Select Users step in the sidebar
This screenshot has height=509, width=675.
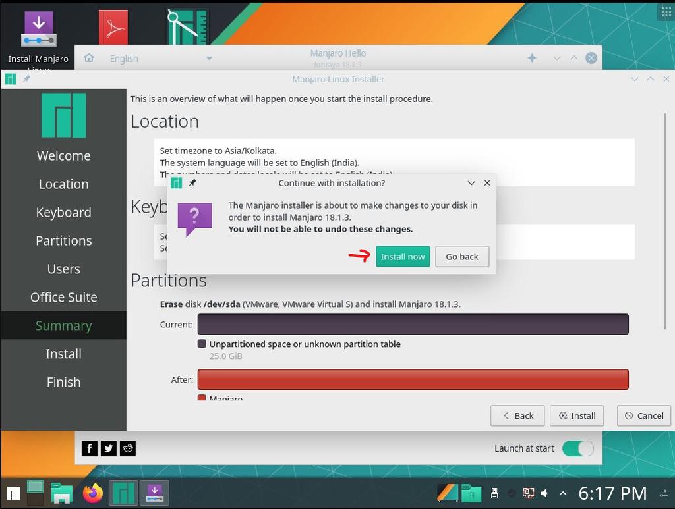click(x=64, y=269)
